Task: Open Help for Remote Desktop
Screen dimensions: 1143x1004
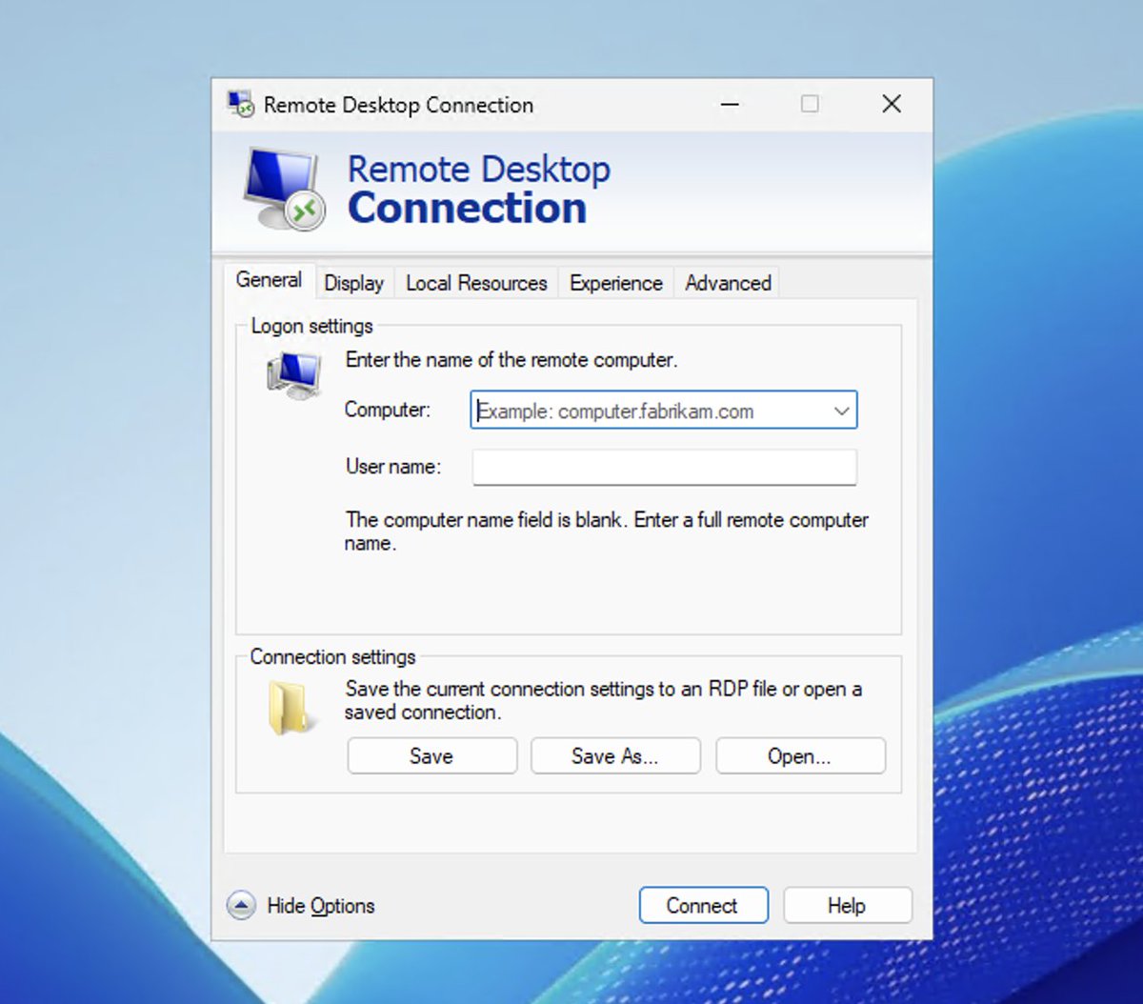Action: tap(848, 906)
